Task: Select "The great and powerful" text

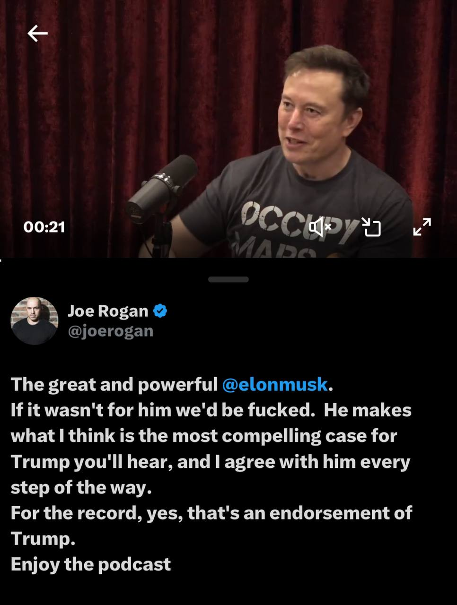Action: [x=114, y=385]
